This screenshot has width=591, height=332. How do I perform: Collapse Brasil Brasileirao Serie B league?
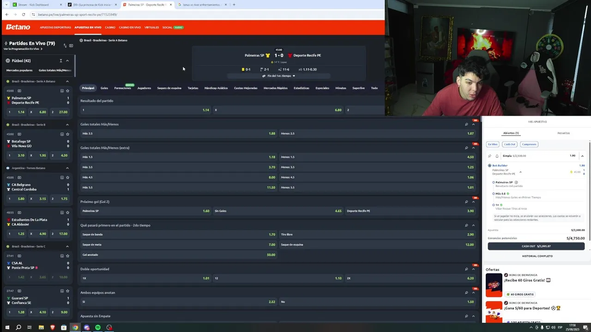pyautogui.click(x=67, y=125)
